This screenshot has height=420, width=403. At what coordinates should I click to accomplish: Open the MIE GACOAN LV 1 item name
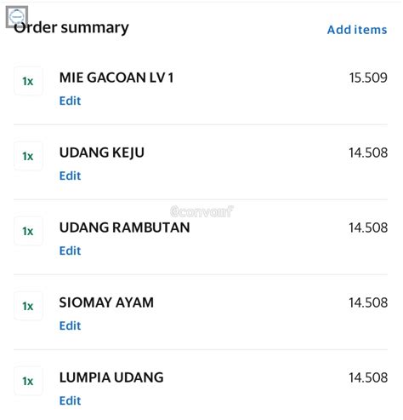(x=116, y=78)
